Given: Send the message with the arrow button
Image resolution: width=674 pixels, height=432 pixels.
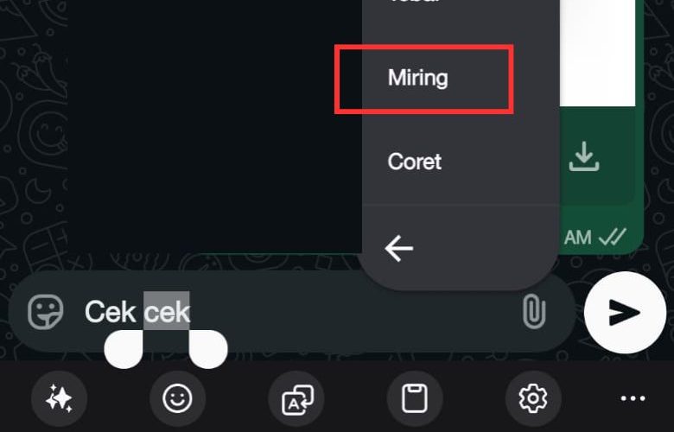Looking at the screenshot, I should point(625,313).
